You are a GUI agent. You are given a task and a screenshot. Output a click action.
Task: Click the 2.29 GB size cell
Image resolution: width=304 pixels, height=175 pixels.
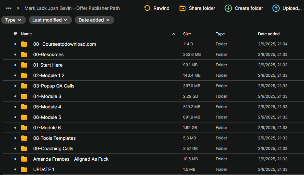(x=190, y=96)
